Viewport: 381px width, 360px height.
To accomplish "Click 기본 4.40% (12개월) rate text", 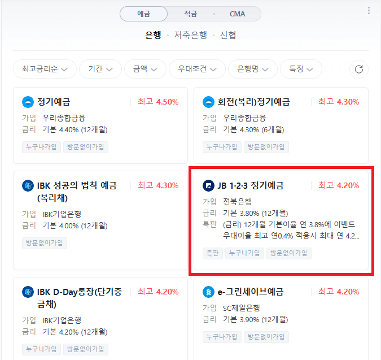I will pyautogui.click(x=75, y=129).
